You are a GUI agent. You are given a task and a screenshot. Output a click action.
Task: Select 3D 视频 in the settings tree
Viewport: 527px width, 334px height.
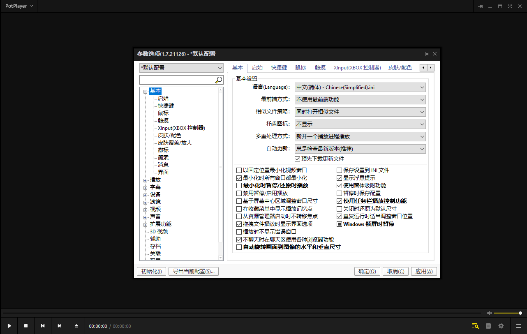tap(159, 231)
